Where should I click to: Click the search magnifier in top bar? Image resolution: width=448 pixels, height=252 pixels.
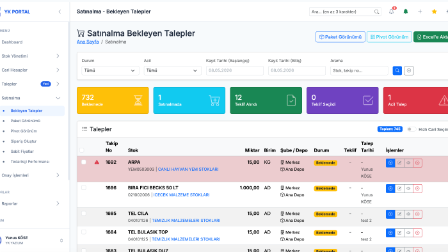pos(376,12)
